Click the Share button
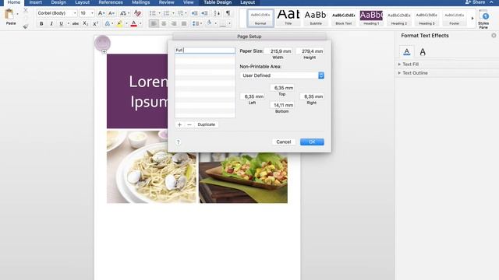This screenshot has width=499, height=280. (475, 2)
